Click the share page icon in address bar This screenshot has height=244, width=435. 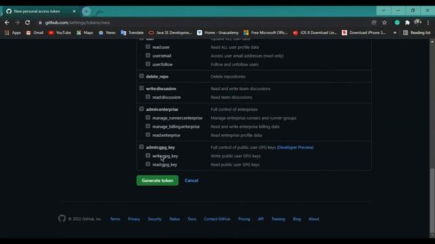[x=374, y=22]
